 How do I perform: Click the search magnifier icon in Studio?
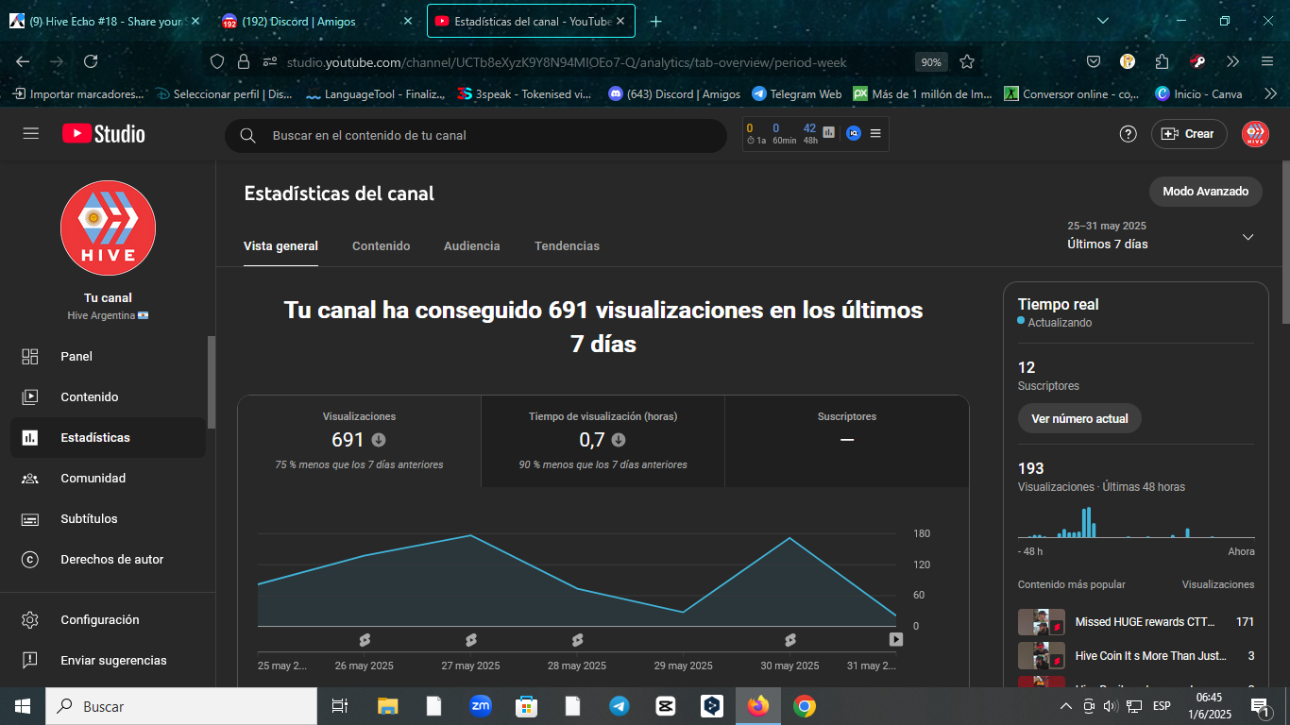coord(247,135)
